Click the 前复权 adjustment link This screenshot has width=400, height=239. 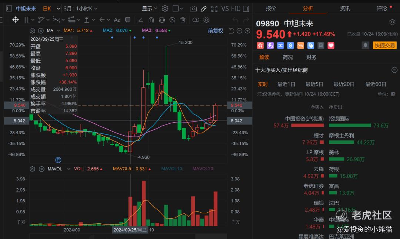point(216,31)
